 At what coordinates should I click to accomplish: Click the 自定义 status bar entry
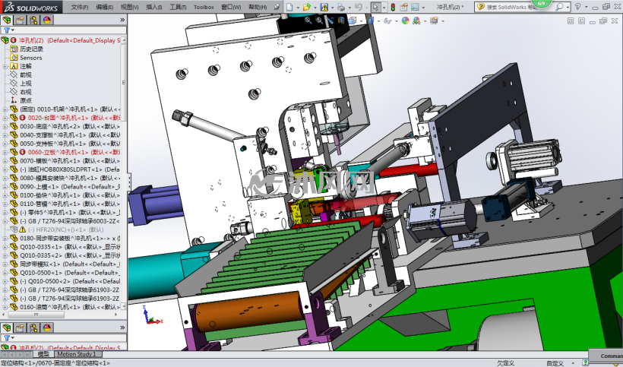point(555,363)
